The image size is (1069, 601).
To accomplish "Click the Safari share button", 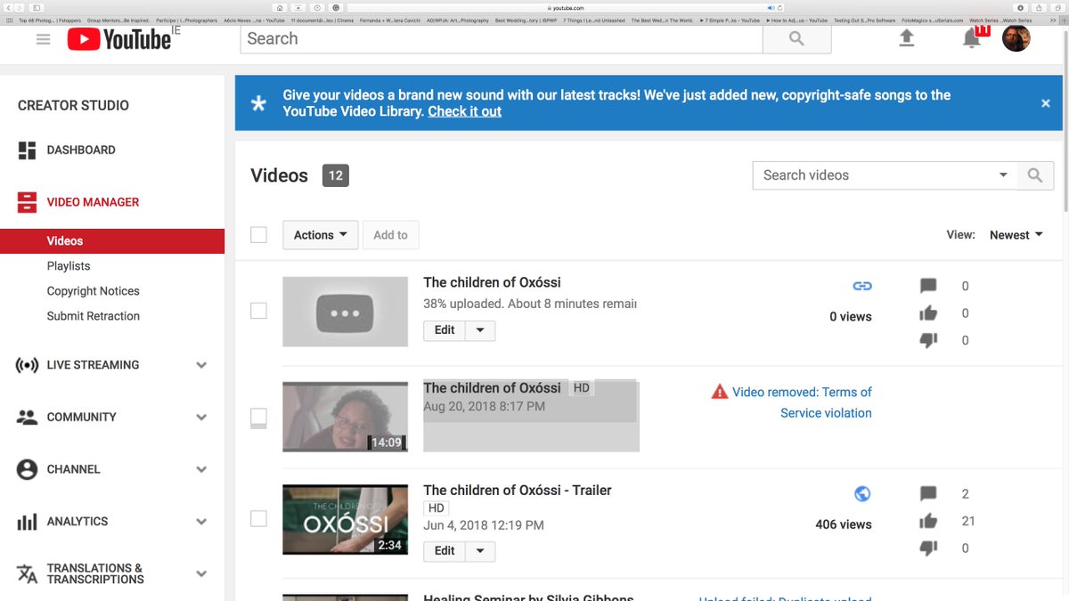I will click(1039, 7).
